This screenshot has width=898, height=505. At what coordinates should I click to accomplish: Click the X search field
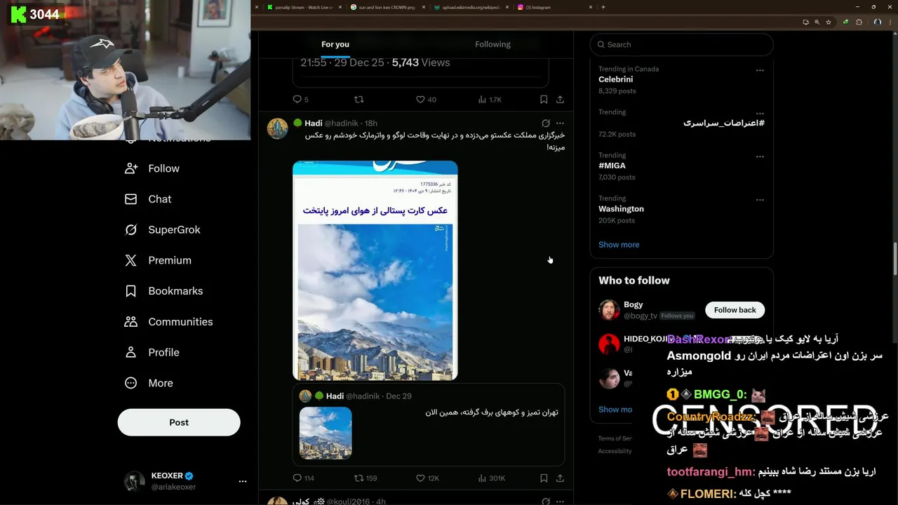point(681,44)
